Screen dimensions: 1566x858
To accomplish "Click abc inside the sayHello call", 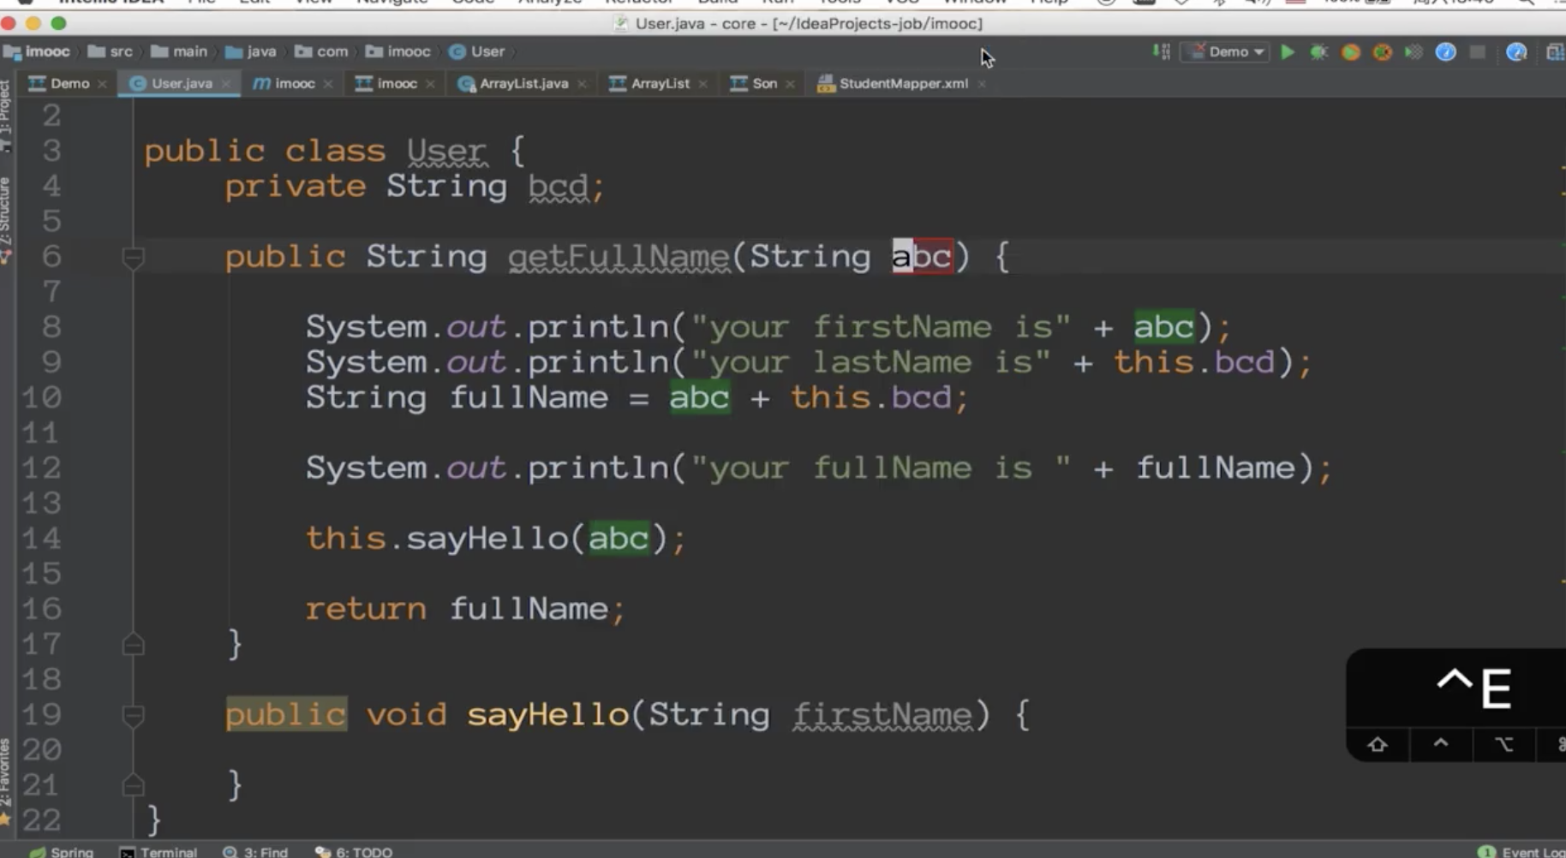I will tap(619, 539).
